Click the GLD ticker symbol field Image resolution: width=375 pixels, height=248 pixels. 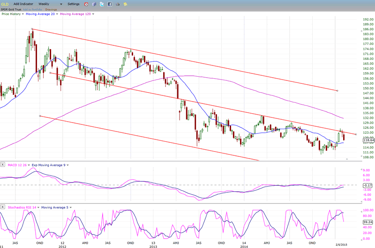(6, 4)
